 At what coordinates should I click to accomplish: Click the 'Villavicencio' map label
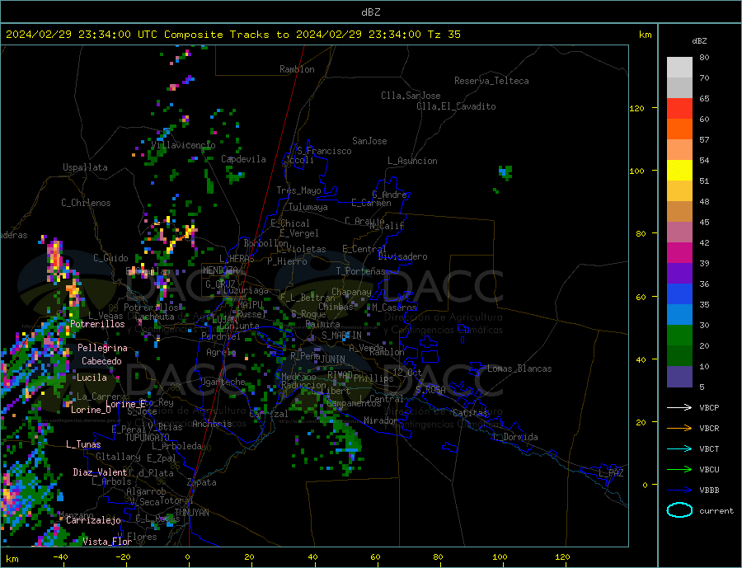[x=183, y=145]
